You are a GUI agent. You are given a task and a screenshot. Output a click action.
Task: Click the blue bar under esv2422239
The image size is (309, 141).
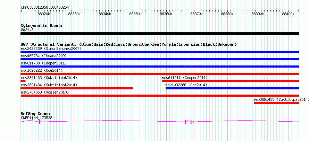(x=160, y=52)
